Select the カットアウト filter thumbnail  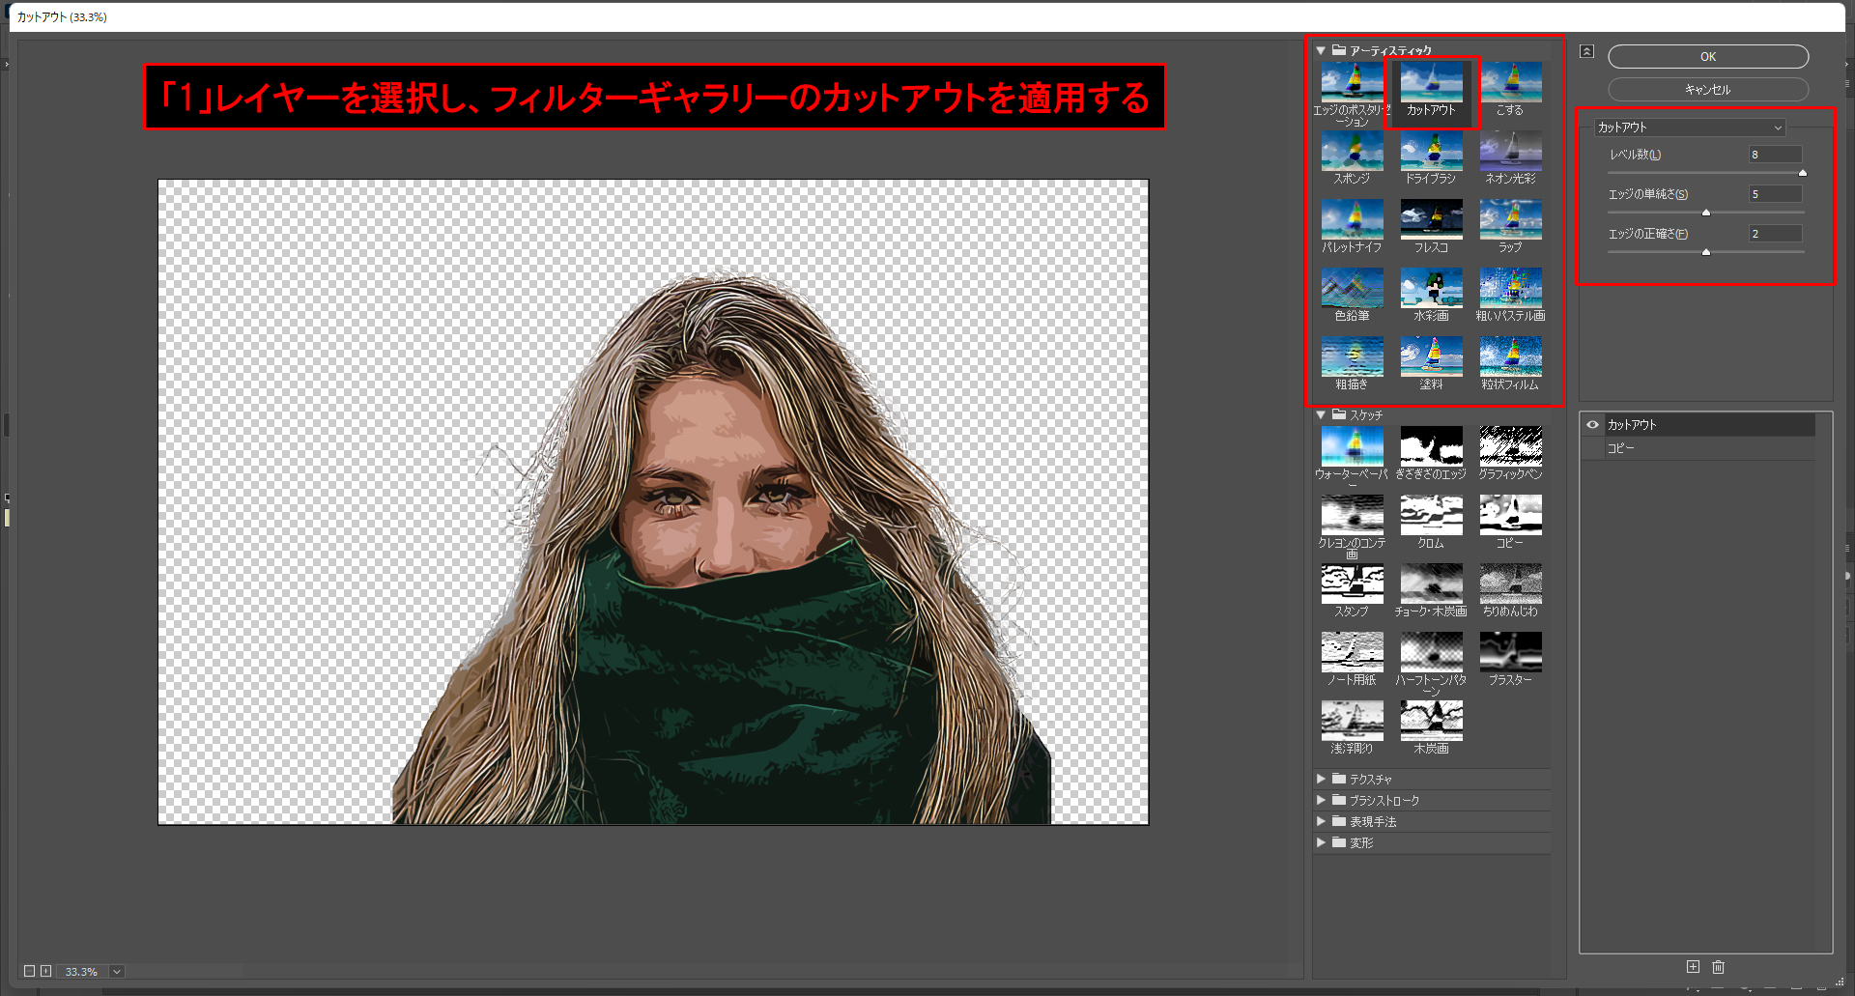(x=1431, y=84)
